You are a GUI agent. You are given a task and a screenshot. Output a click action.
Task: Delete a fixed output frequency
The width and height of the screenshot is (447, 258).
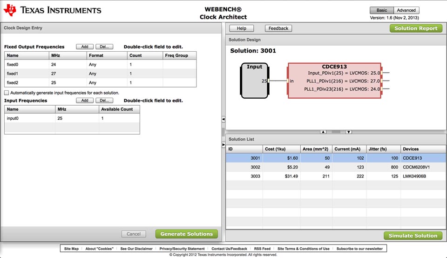click(104, 47)
